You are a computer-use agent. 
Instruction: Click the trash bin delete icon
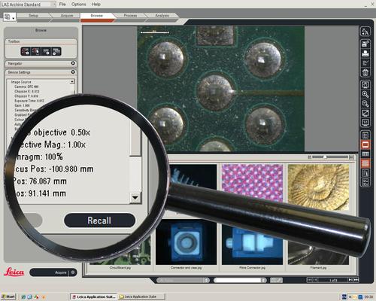click(x=365, y=72)
